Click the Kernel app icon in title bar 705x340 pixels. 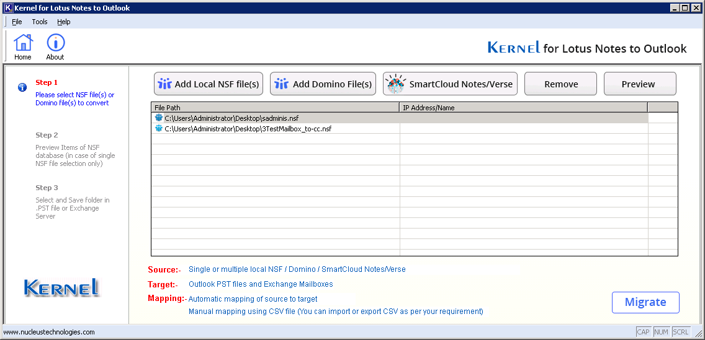pyautogui.click(x=7, y=7)
